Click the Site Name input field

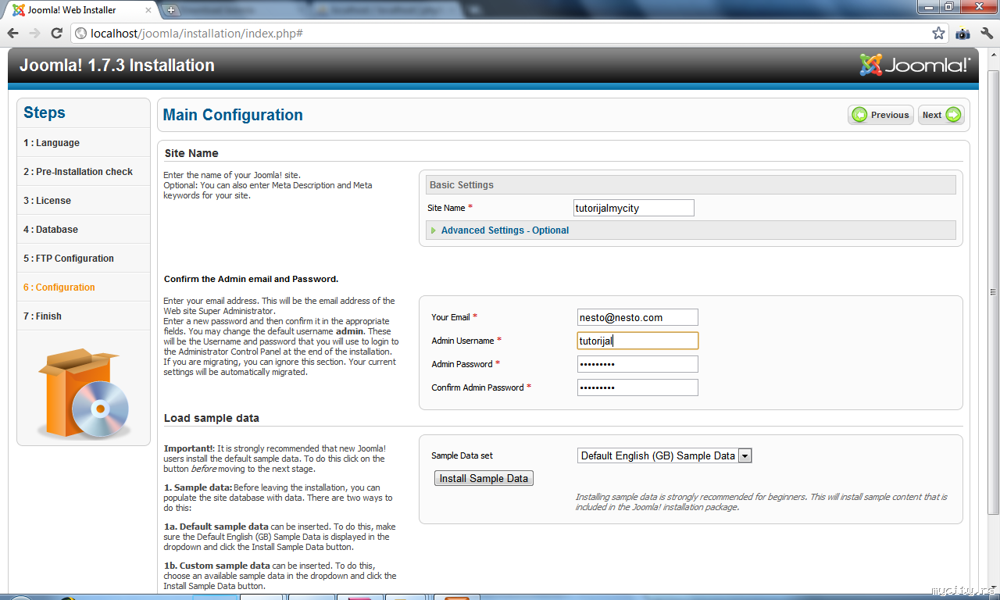click(x=634, y=208)
